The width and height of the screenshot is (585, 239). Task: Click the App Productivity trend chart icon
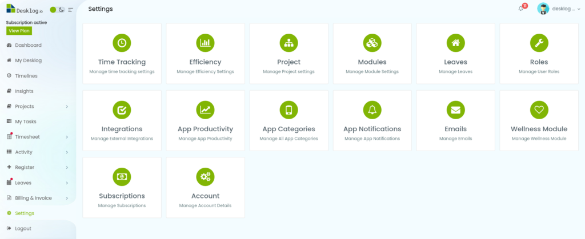click(205, 110)
